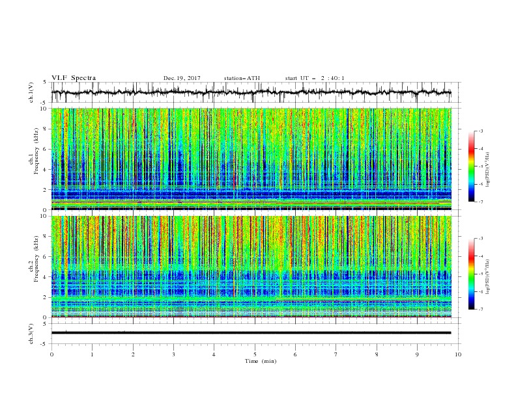Screen dimensions: 516x398
Task: Click the 'VLF Spectra' plot title
Action: [74, 78]
